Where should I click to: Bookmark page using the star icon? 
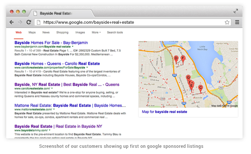pyautogui.click(x=227, y=22)
